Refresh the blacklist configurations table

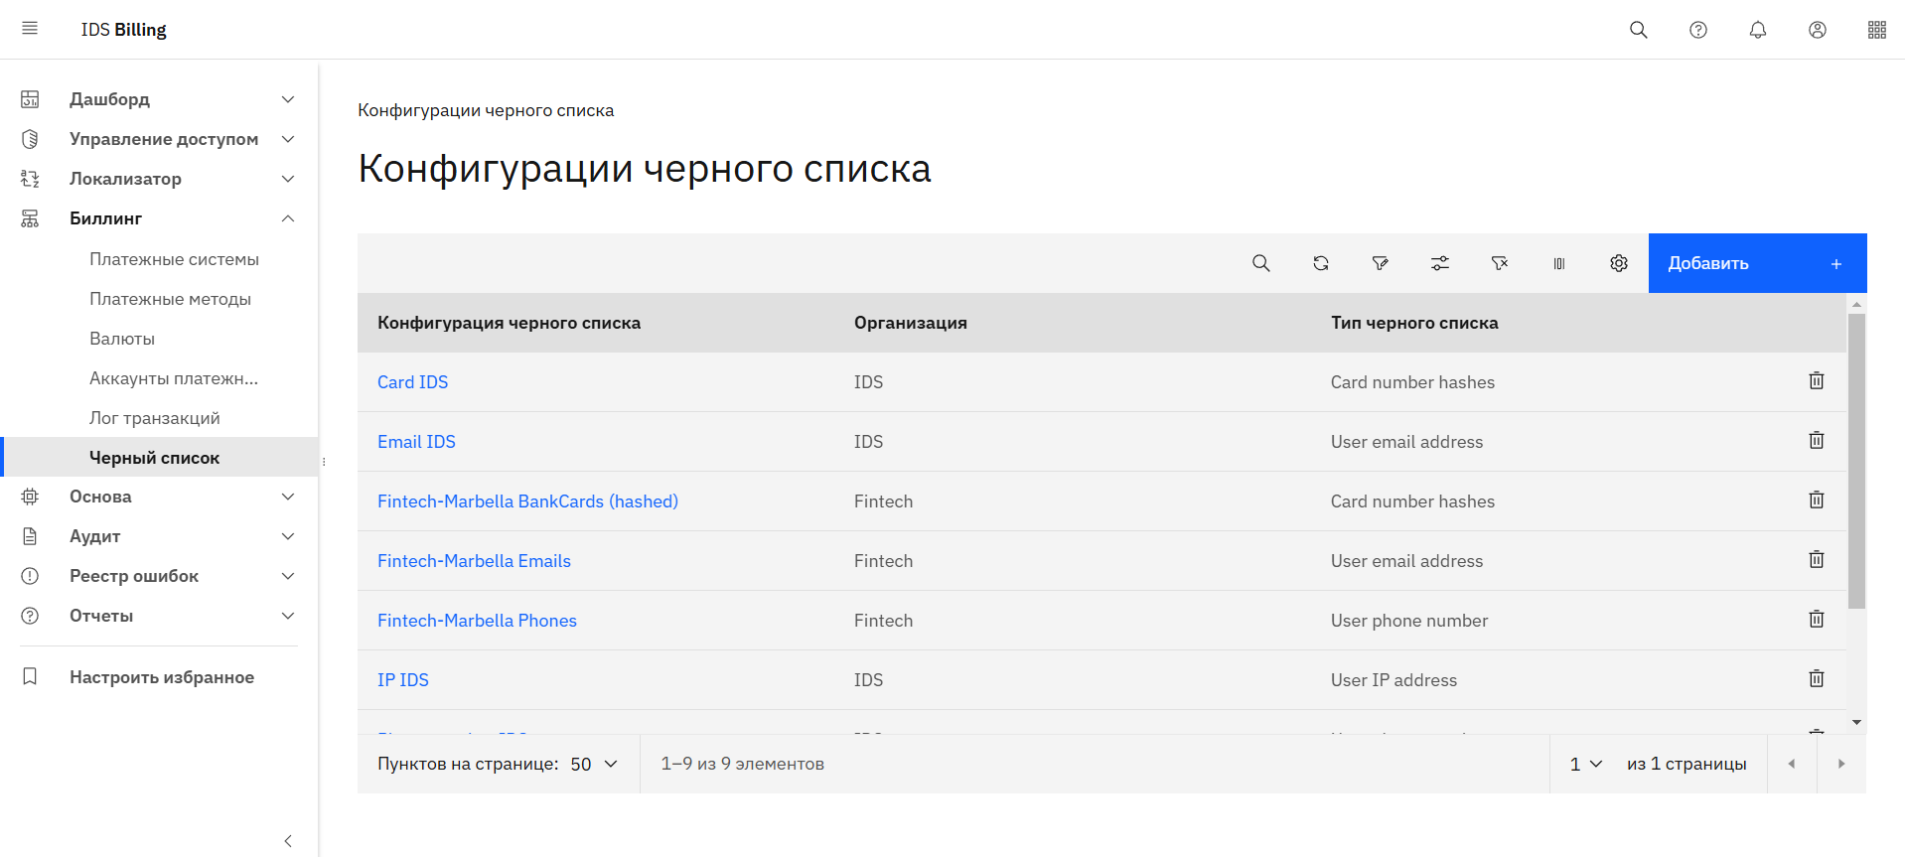point(1320,263)
